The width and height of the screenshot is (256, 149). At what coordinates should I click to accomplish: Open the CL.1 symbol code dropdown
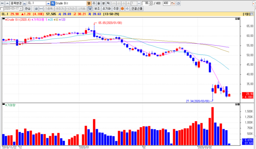pyautogui.click(x=48, y=3)
